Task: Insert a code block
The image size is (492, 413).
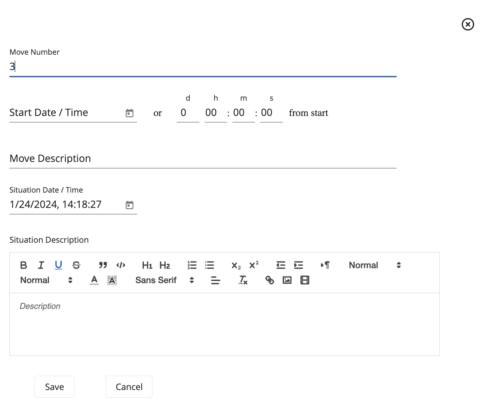Action: pos(121,265)
